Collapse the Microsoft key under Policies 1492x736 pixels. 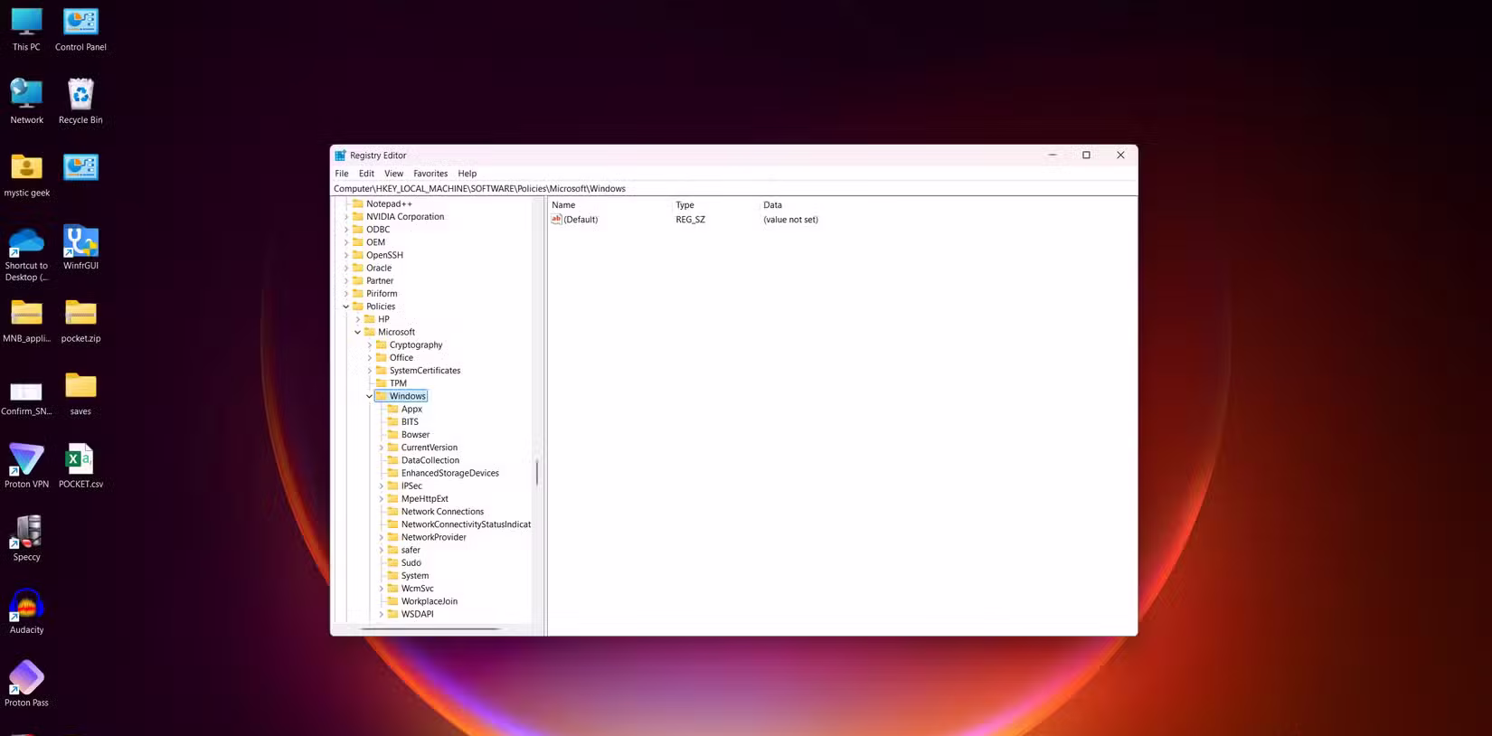click(x=358, y=332)
